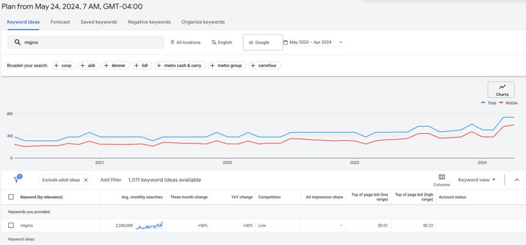Click the location pin icon
526x245 pixels.
tap(173, 43)
